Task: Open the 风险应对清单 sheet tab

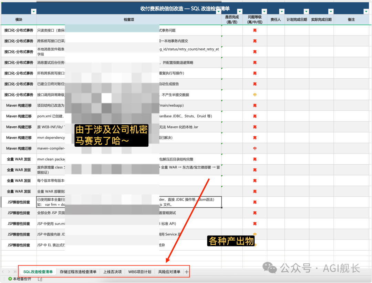Action: [169, 272]
